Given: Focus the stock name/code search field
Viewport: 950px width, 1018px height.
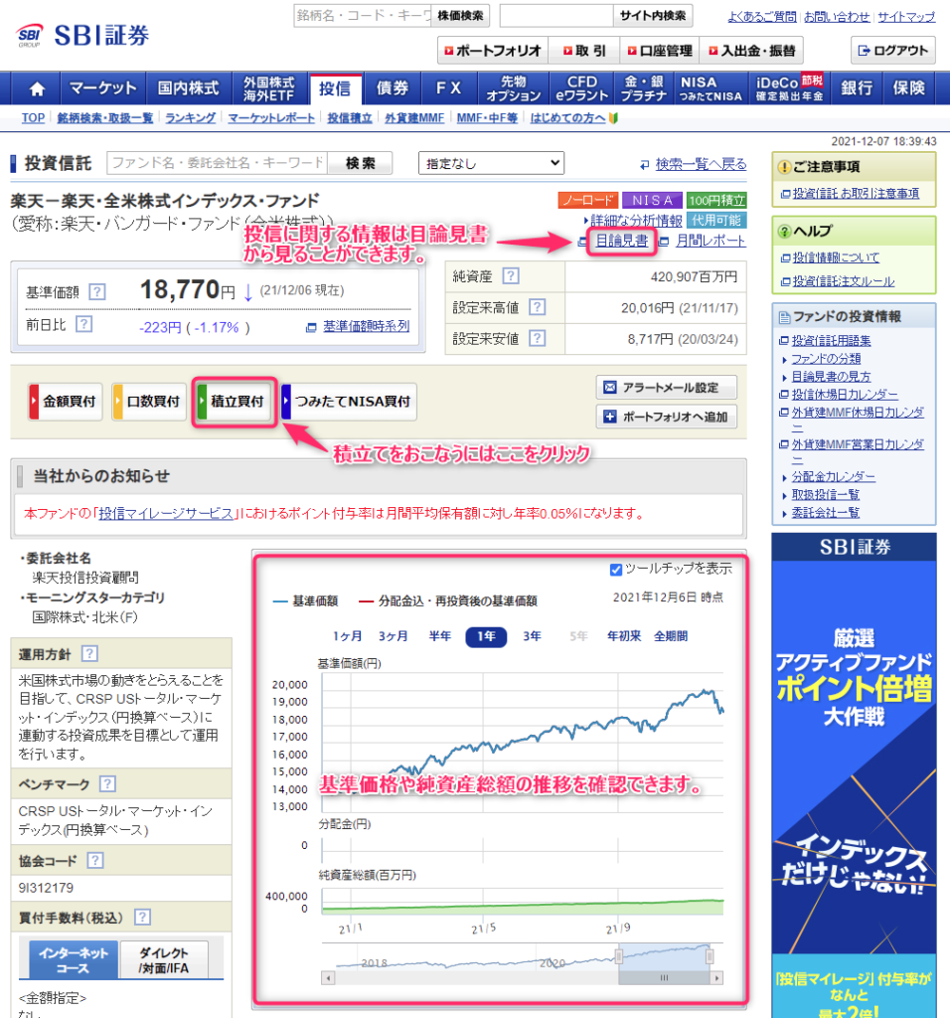Looking at the screenshot, I should (362, 16).
